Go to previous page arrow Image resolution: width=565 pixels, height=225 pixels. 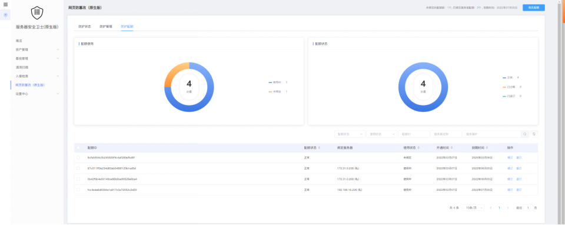click(x=490, y=208)
